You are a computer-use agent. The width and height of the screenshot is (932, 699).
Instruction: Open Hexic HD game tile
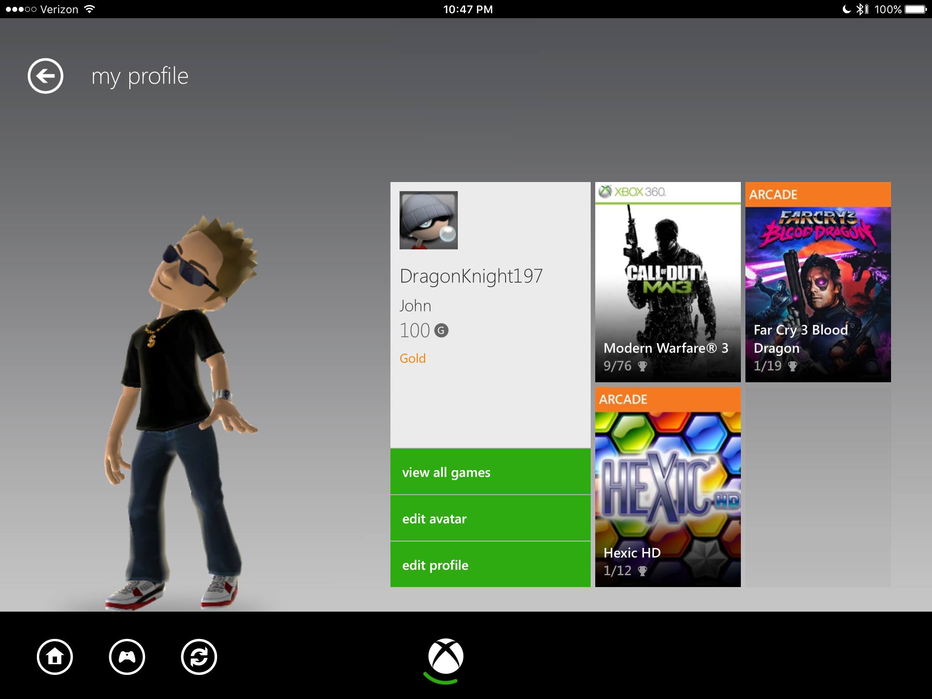coord(668,487)
